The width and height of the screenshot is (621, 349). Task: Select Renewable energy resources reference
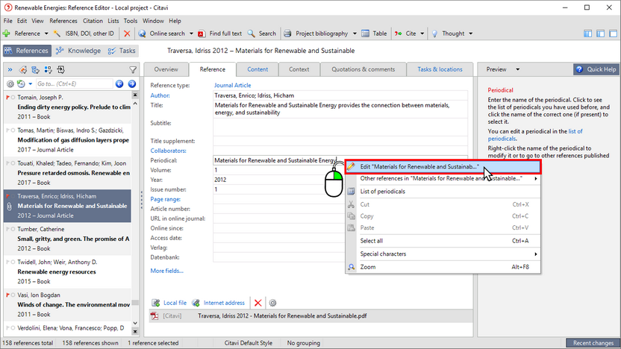click(x=67, y=271)
